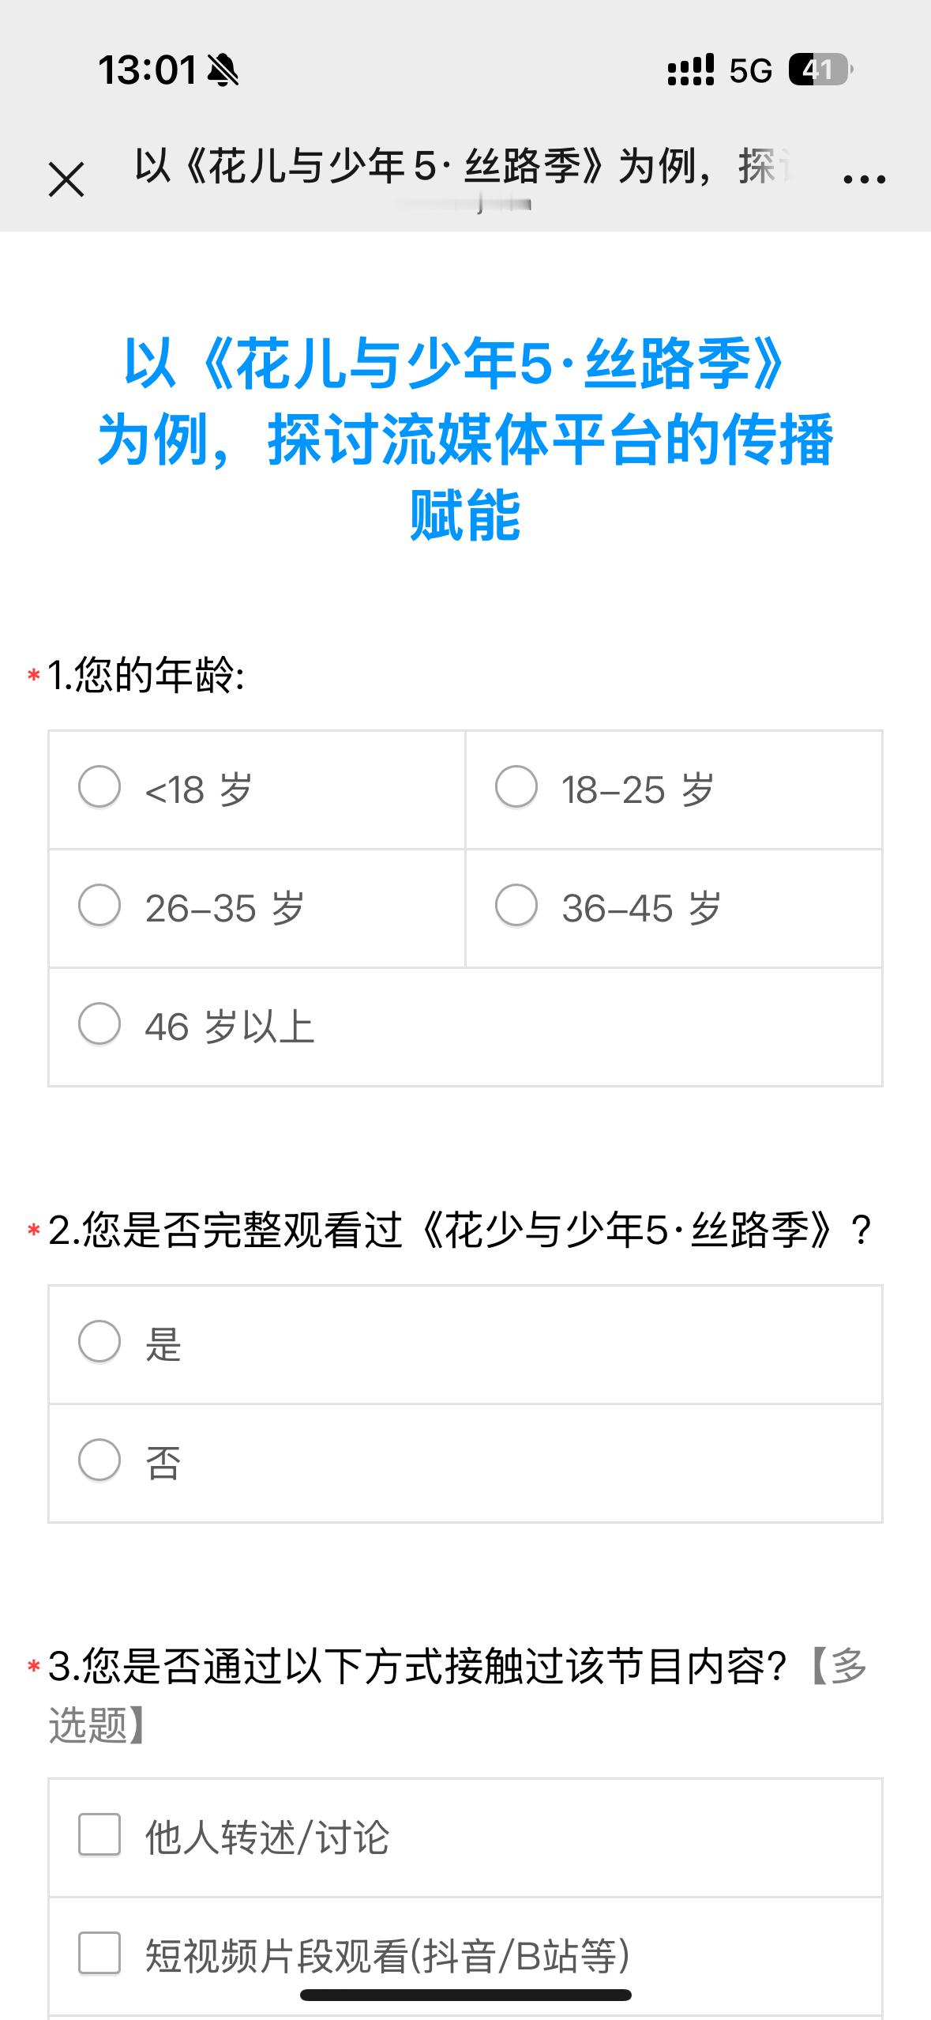Choose the 18–25 岁 radio button

click(516, 788)
